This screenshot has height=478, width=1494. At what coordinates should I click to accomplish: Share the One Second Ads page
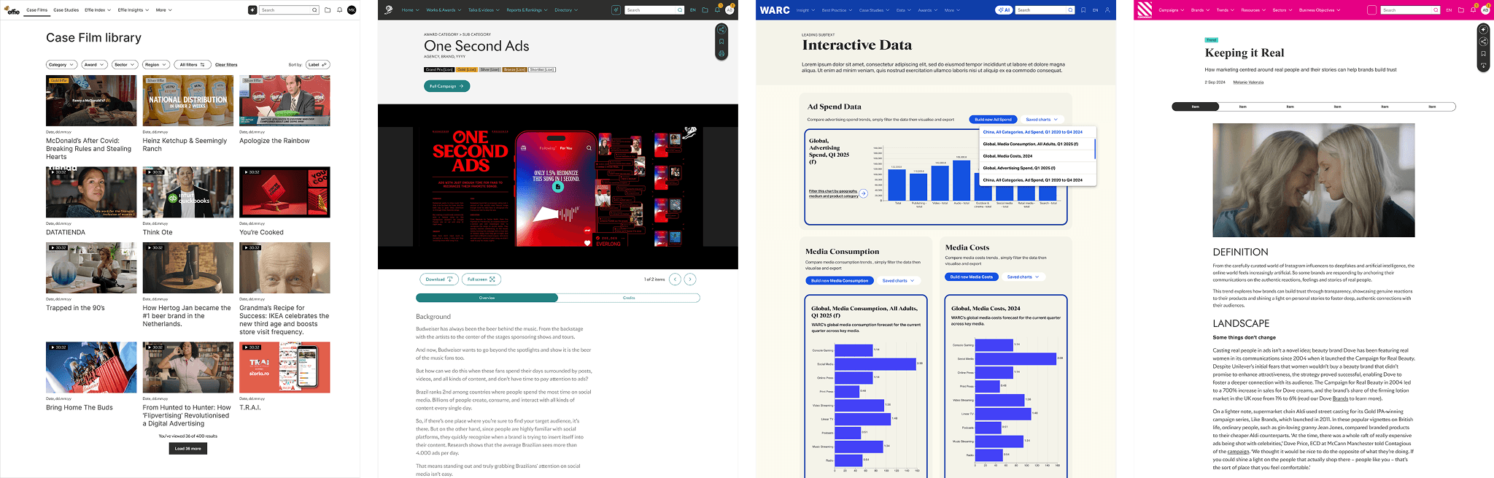click(x=721, y=30)
